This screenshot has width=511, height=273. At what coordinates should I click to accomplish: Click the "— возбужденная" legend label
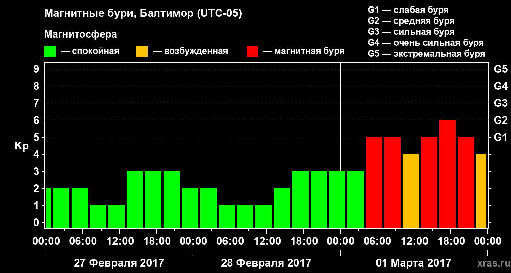[x=190, y=52]
